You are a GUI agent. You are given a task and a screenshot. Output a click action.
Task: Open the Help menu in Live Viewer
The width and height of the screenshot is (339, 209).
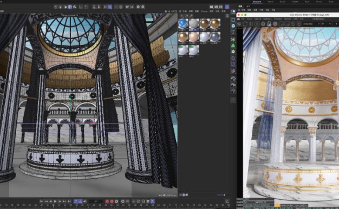click(x=295, y=19)
